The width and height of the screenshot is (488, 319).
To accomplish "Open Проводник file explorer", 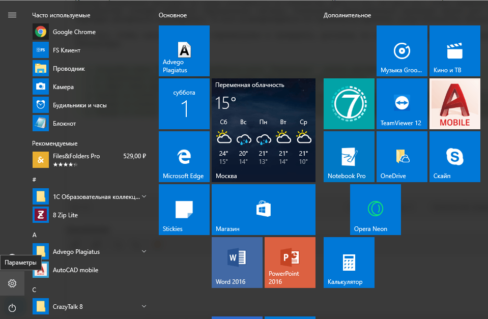I will click(x=90, y=69).
